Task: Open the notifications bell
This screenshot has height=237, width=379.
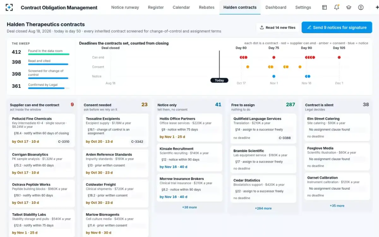Action: 337,7
